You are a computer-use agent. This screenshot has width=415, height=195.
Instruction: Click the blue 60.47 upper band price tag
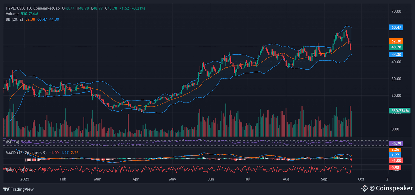(x=396, y=27)
